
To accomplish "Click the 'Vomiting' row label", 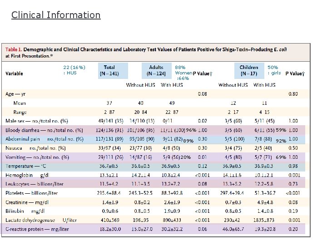I will [x=37, y=157].
